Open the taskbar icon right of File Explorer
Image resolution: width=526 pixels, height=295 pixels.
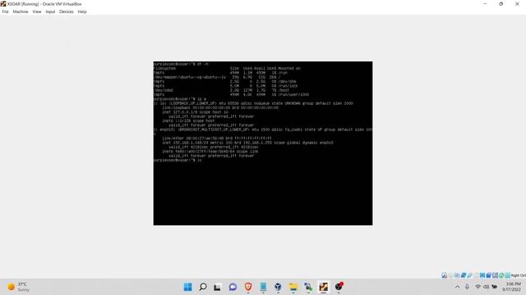[x=308, y=287]
